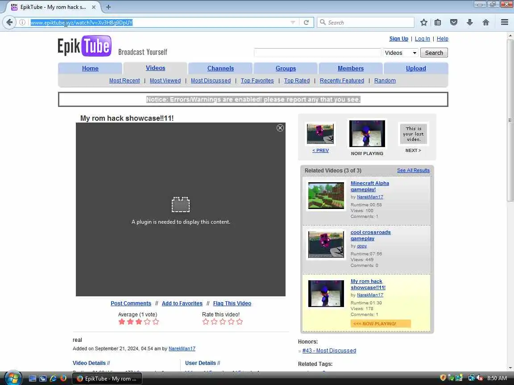Click the Log In link
Image resolution: width=514 pixels, height=385 pixels.
click(422, 39)
